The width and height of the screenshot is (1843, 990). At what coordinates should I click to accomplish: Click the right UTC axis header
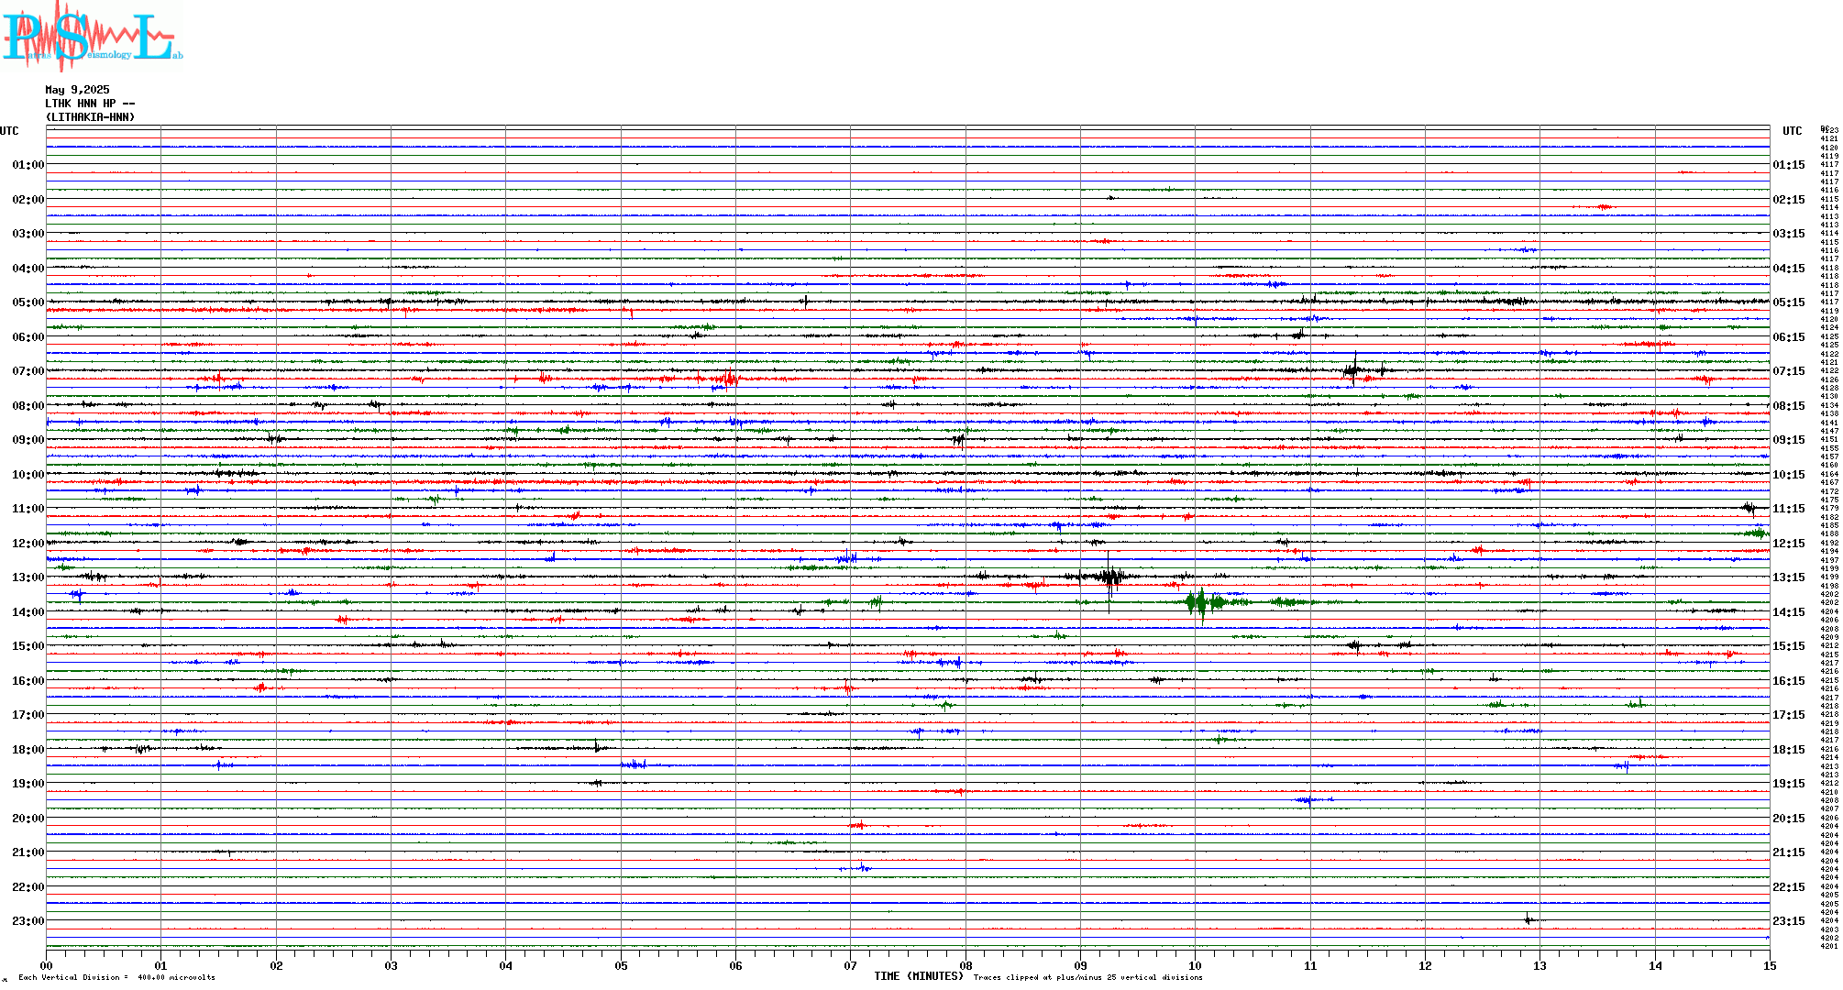coord(1792,131)
